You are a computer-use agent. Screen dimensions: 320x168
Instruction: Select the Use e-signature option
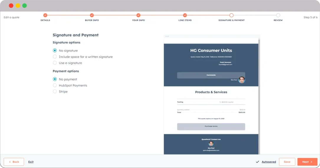[x=55, y=63]
